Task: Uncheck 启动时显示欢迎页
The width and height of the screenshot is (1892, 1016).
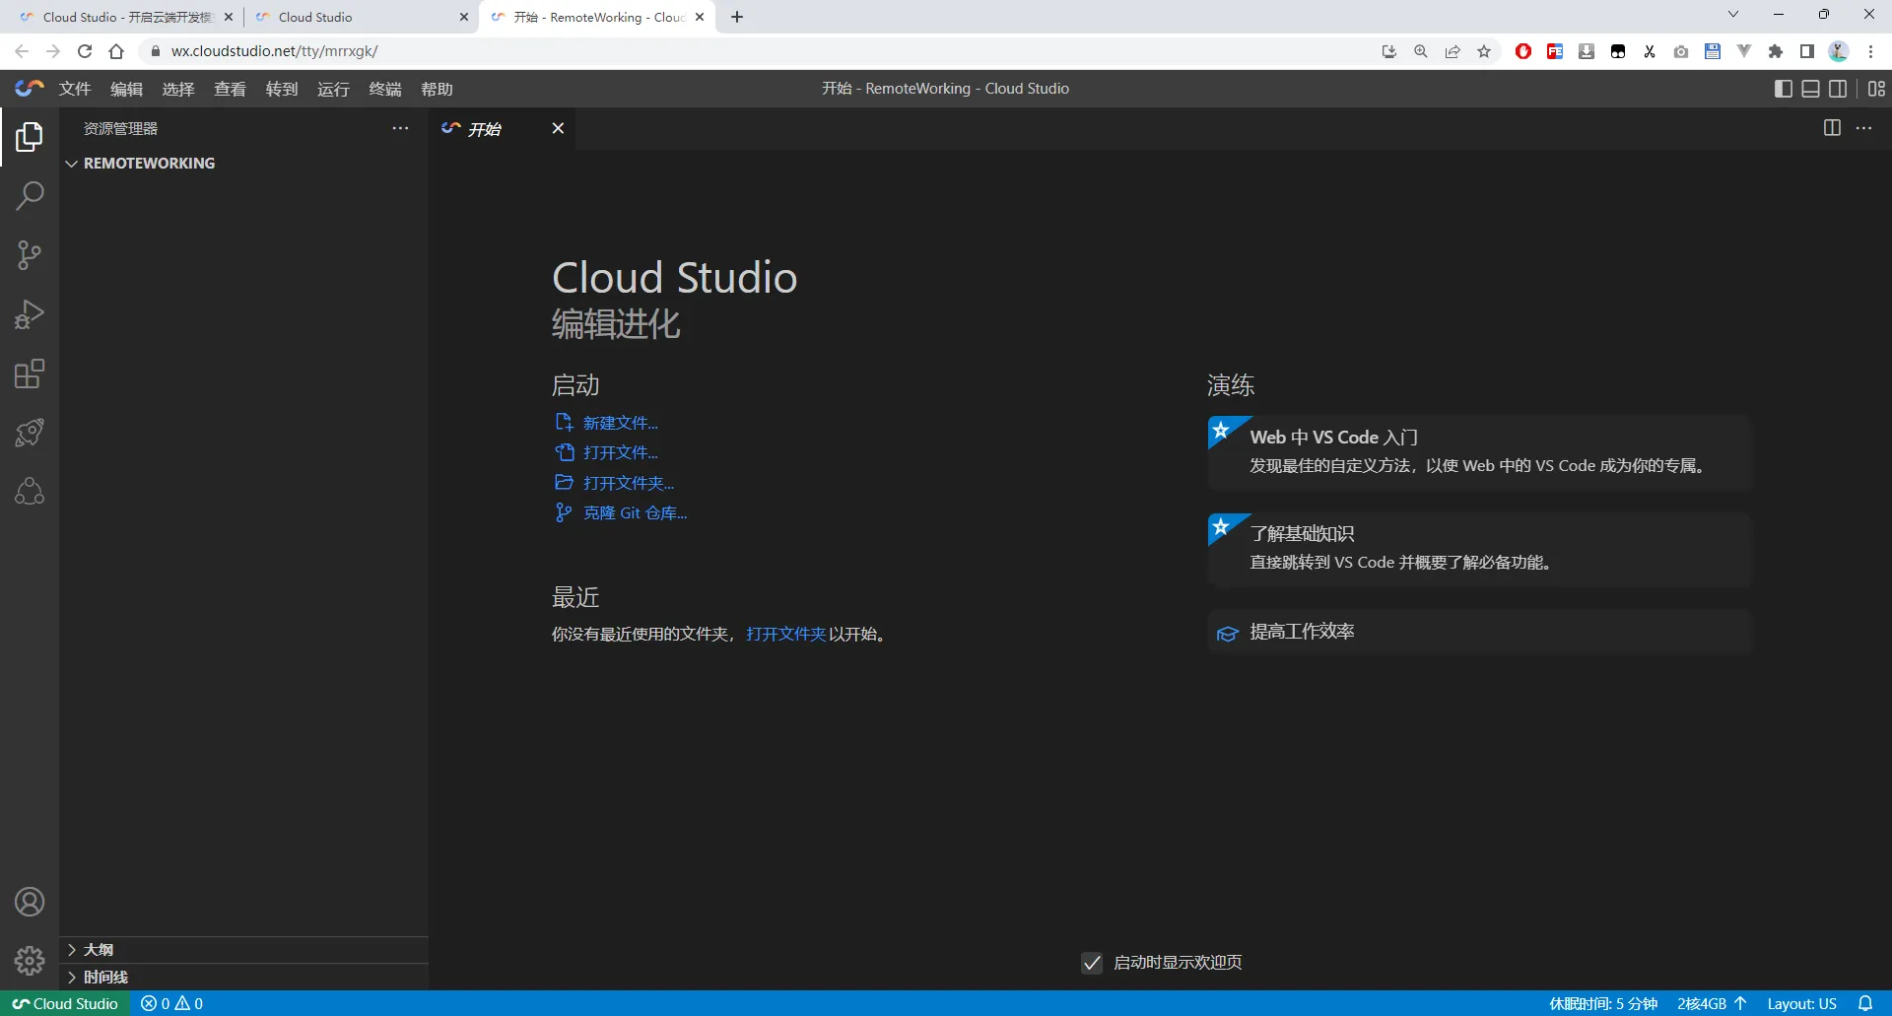Action: point(1091,963)
